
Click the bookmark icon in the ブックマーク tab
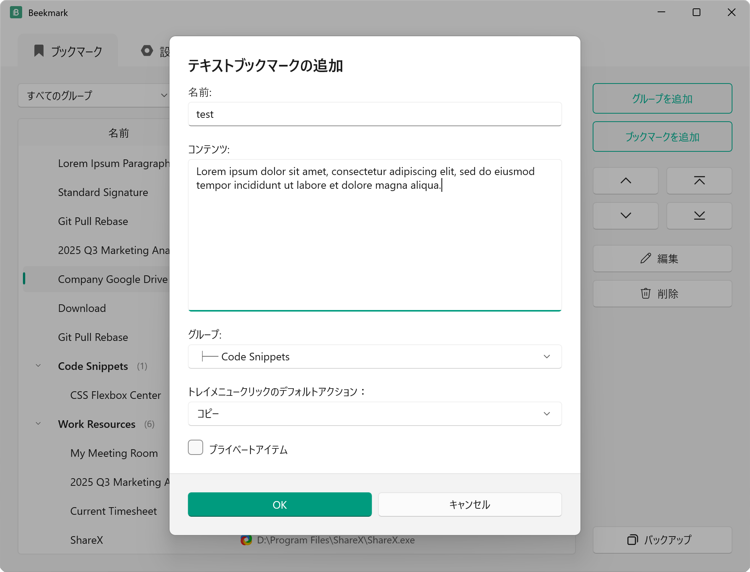[x=39, y=51]
